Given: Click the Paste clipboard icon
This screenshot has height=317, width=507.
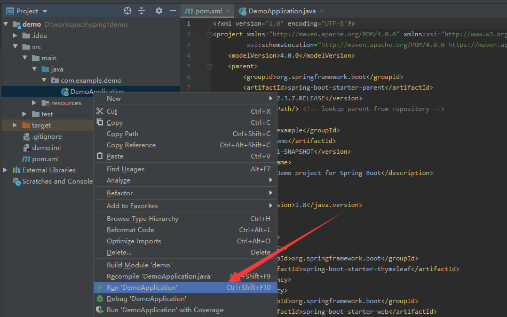Looking at the screenshot, I should coord(100,156).
